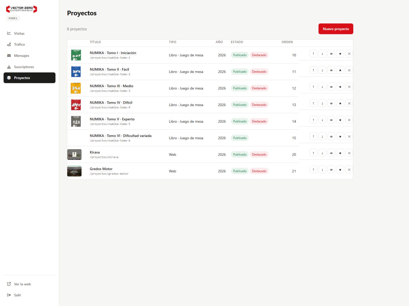Viewport: 409px width, 306px height.
Task: Move Gredos Motor up in order
Action: pos(313,170)
